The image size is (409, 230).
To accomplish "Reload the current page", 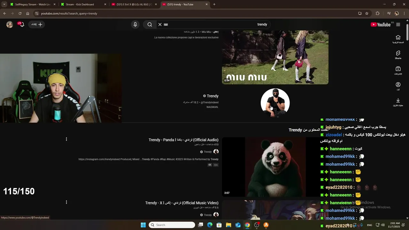I will [20, 13].
